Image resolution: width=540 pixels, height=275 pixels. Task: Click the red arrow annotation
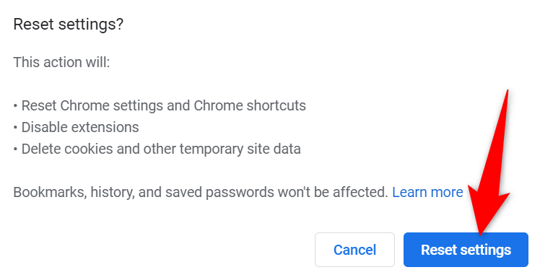click(x=491, y=162)
